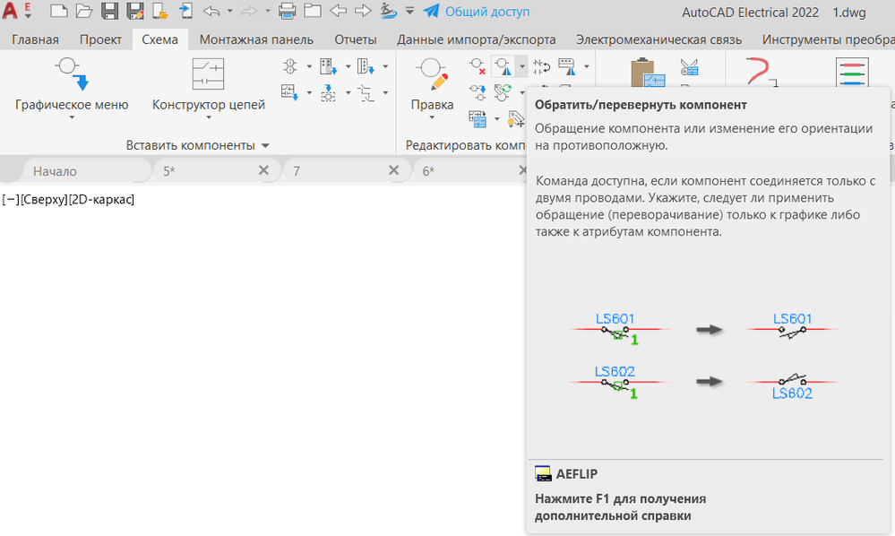The height and width of the screenshot is (536, 895).
Task: Click the stepped dashed lines icon
Action: pos(366,92)
